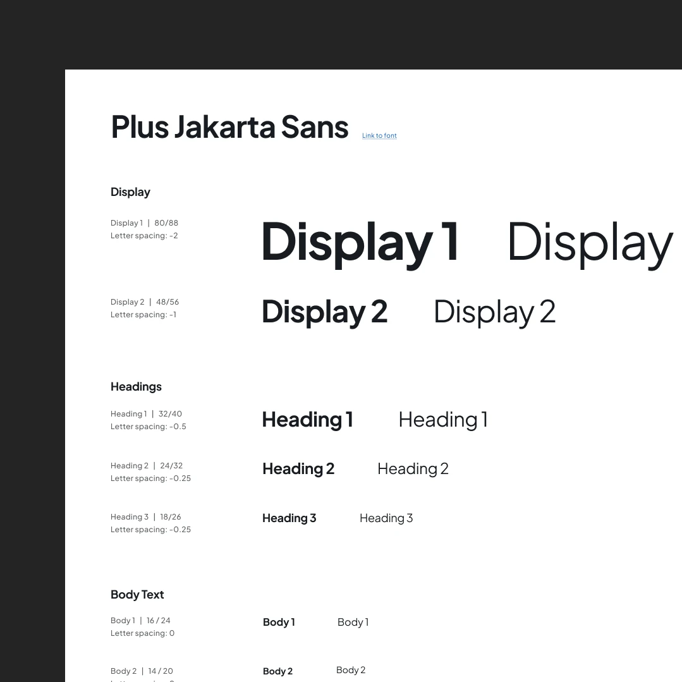The width and height of the screenshot is (682, 682).
Task: Select 'Letter spacing: 0' under Body 1
Action: (142, 633)
